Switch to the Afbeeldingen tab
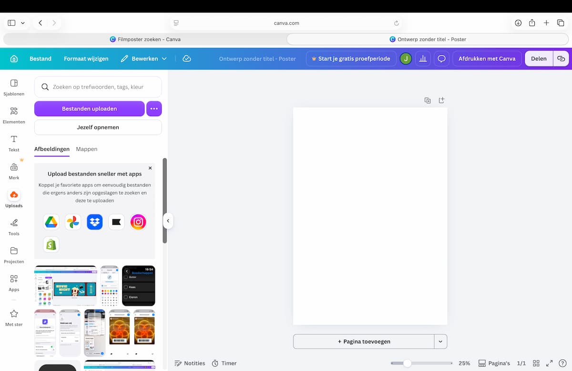The width and height of the screenshot is (572, 371). 52,149
